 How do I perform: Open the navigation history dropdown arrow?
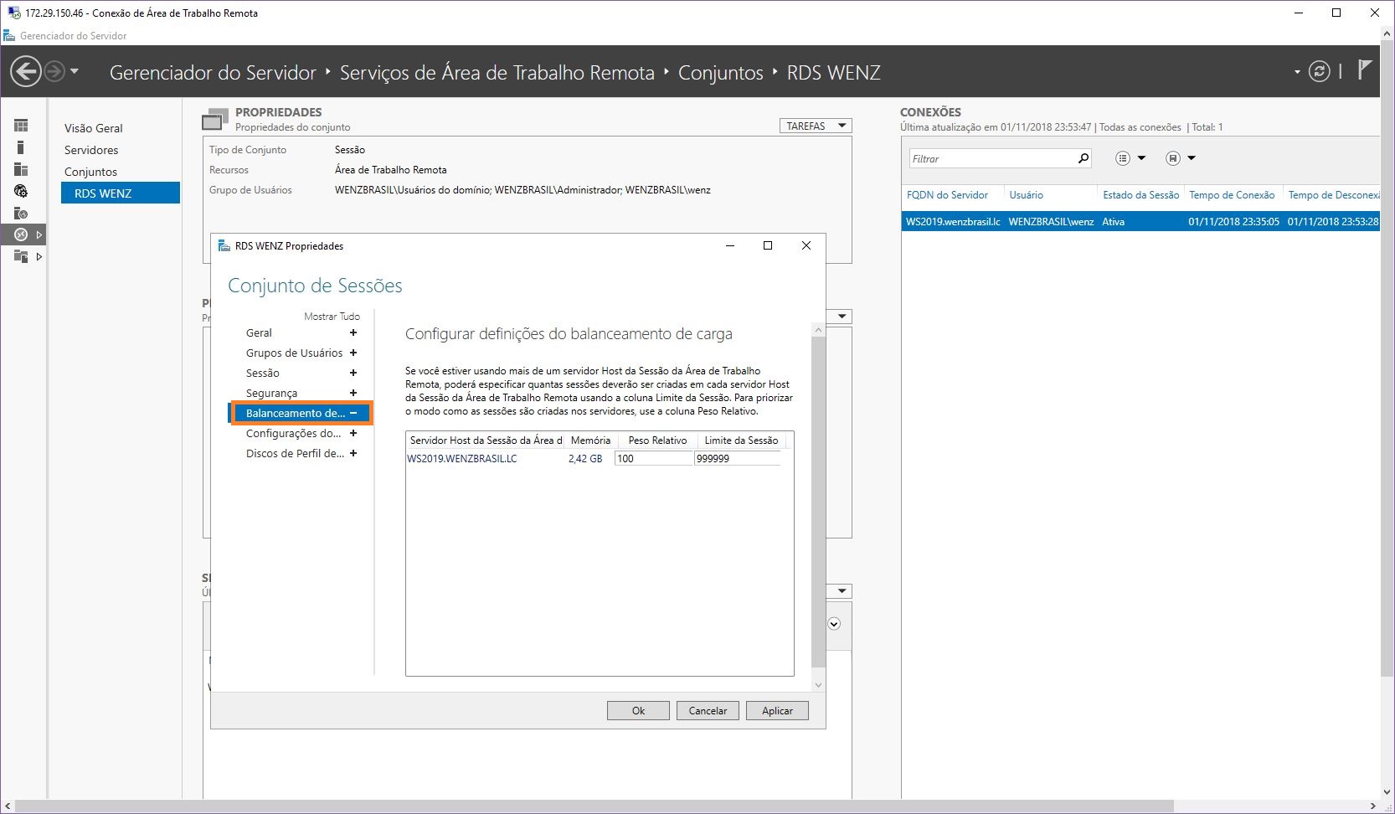[75, 72]
